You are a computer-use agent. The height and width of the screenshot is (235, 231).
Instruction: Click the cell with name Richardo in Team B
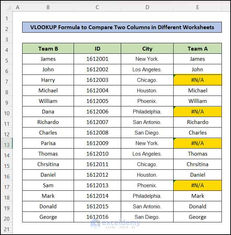[48, 122]
